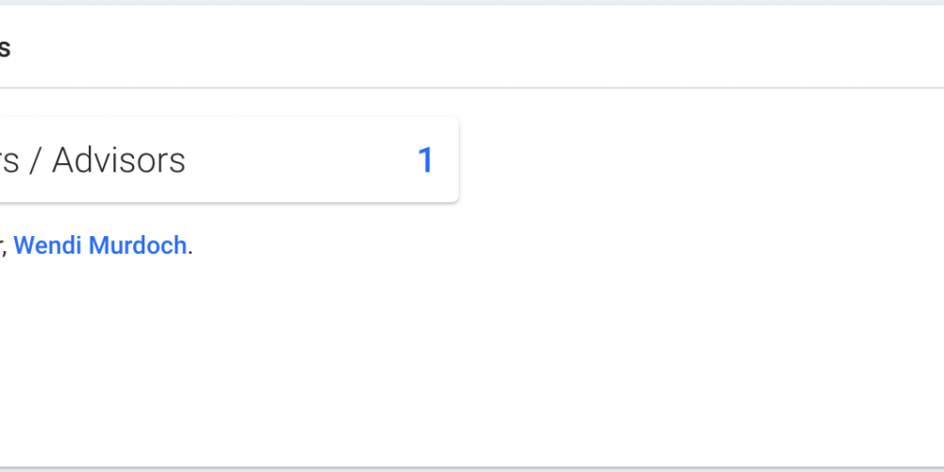Click the panel's bottom border edge
This screenshot has height=472, width=944.
(472, 467)
